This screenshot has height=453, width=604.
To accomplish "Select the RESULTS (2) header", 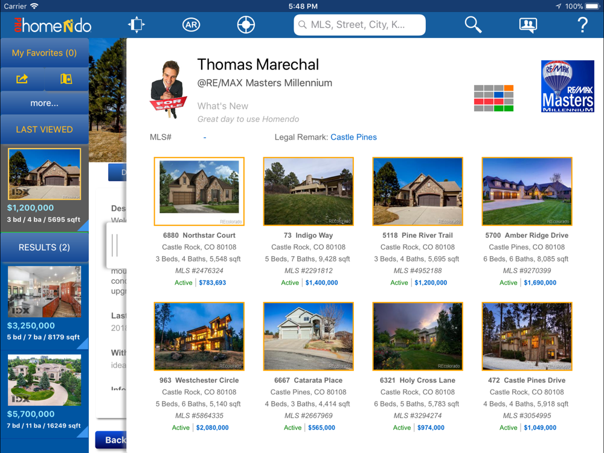I will 44,248.
